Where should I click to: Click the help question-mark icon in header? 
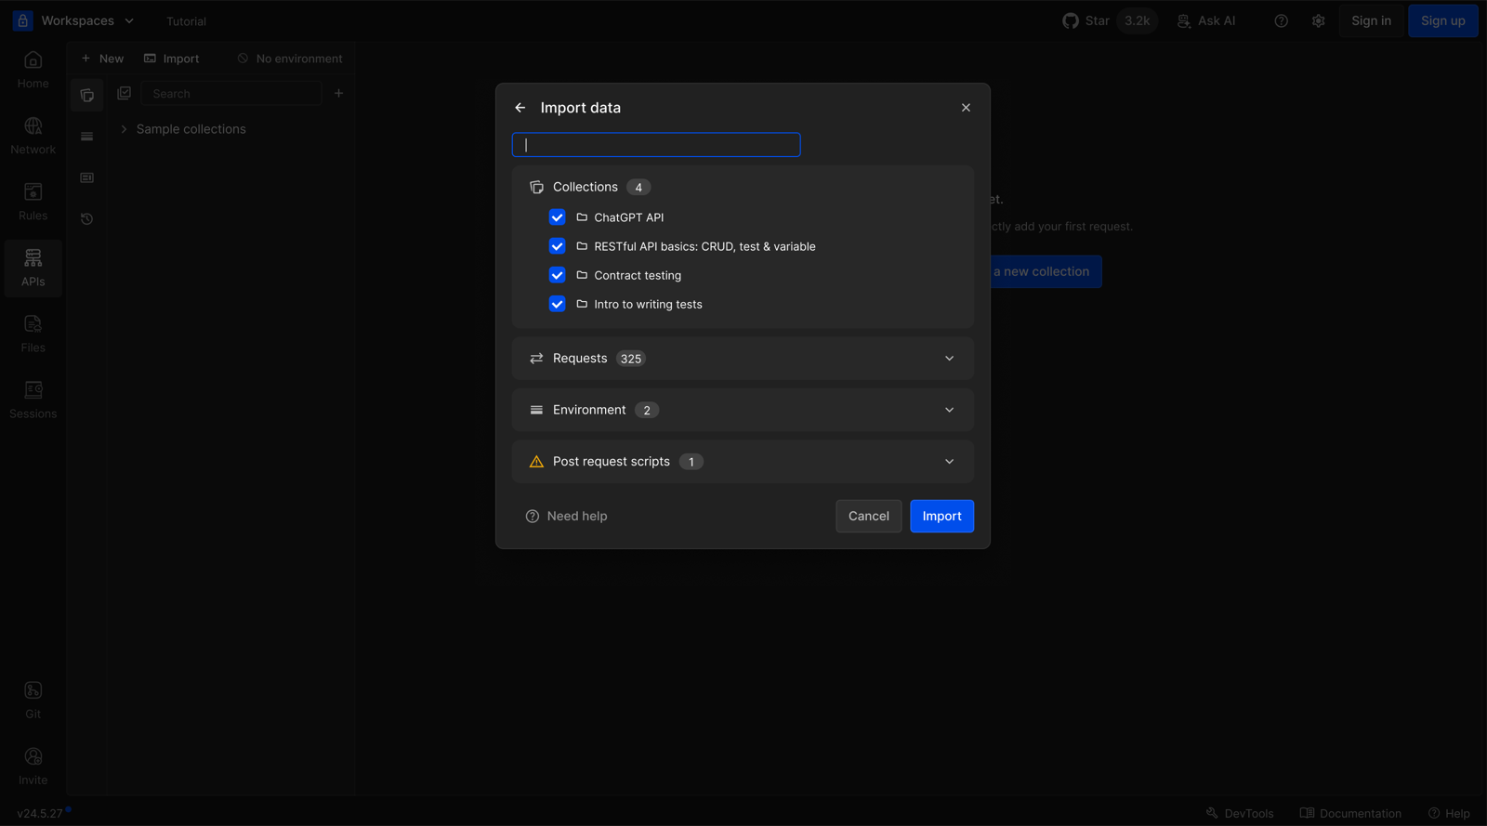click(x=1281, y=20)
